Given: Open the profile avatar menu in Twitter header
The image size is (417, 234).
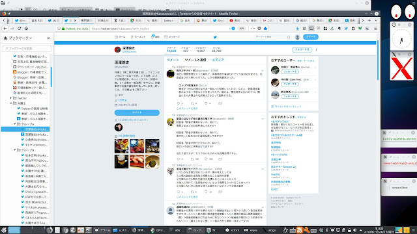Looking at the screenshot, I should tap(297, 37).
